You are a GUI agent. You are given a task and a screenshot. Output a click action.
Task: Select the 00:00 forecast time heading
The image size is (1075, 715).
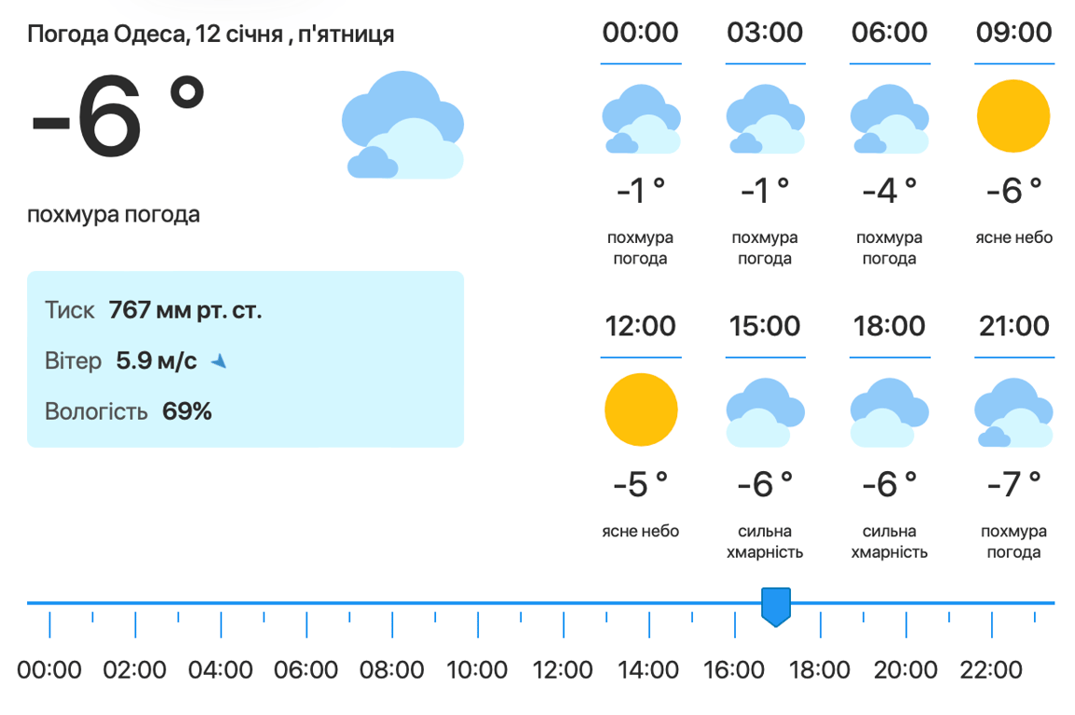pos(641,33)
